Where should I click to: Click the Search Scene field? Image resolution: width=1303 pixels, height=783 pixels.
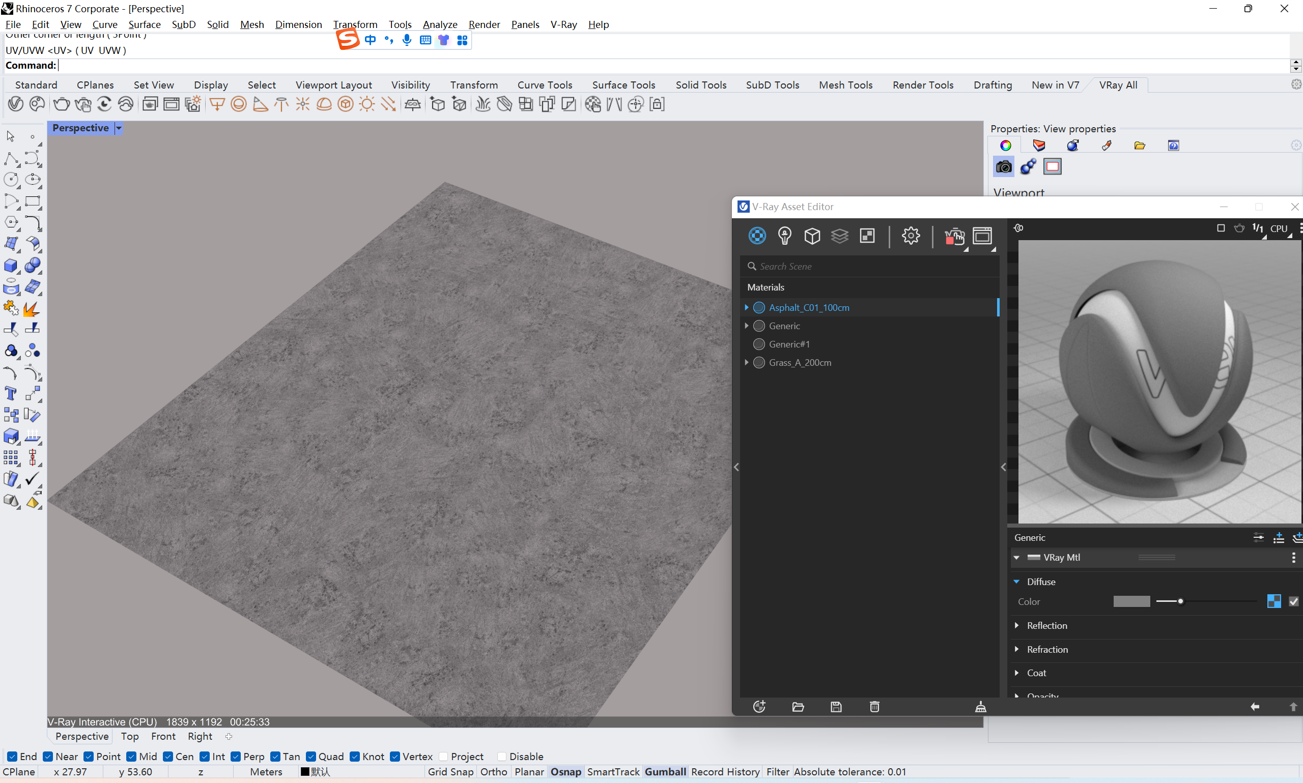point(870,267)
